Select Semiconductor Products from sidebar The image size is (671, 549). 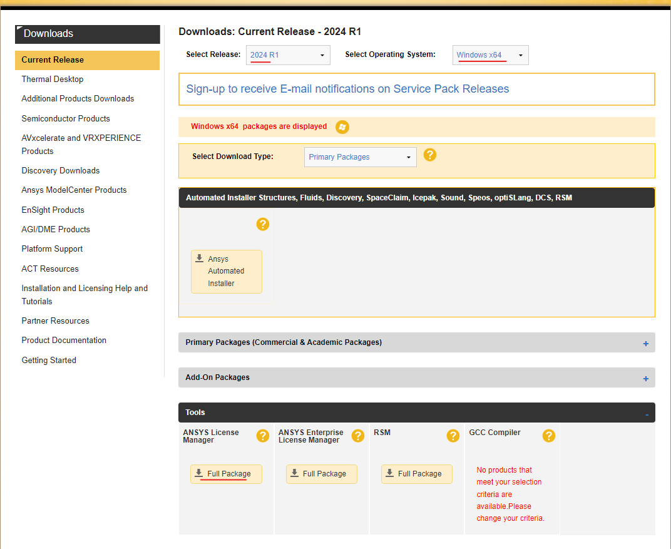coord(66,119)
